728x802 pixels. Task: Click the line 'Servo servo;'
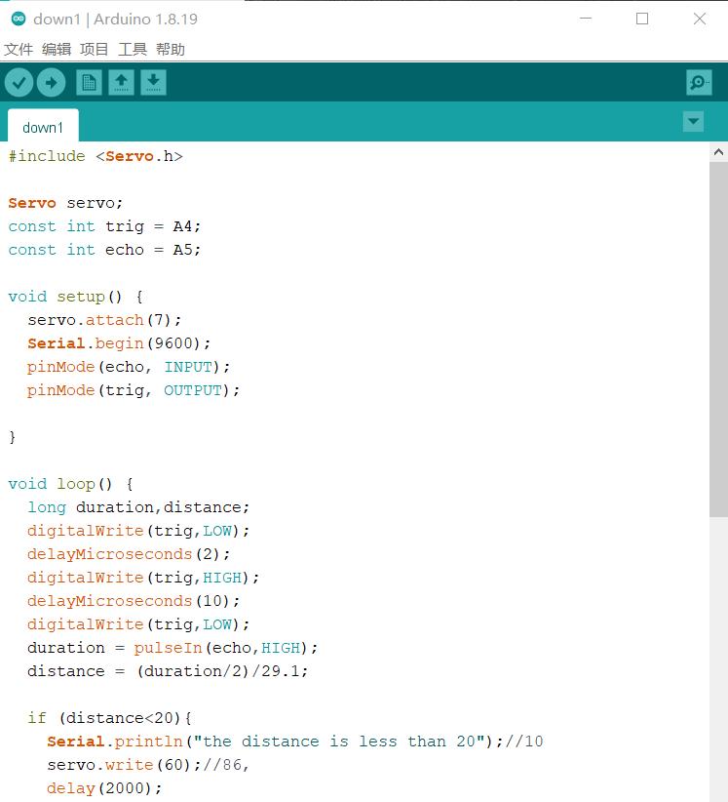point(65,203)
